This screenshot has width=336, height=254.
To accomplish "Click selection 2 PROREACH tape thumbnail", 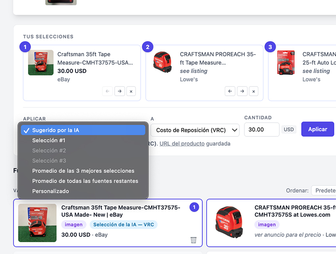I will [163, 62].
